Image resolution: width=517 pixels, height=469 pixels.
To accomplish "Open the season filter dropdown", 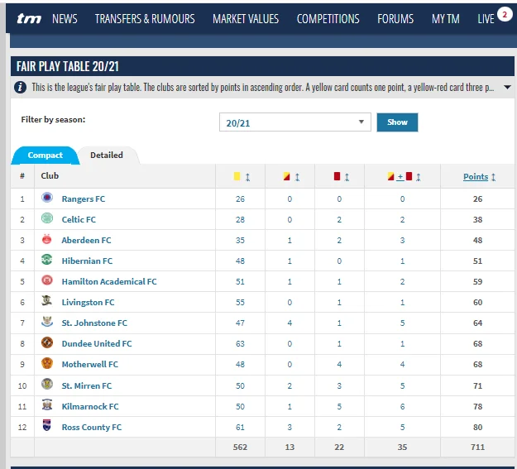I will tap(296, 122).
